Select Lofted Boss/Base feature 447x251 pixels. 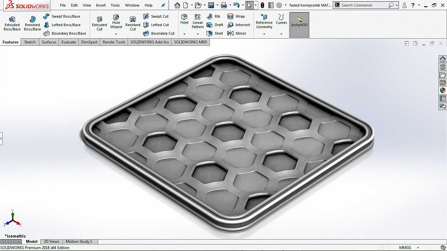(x=62, y=25)
